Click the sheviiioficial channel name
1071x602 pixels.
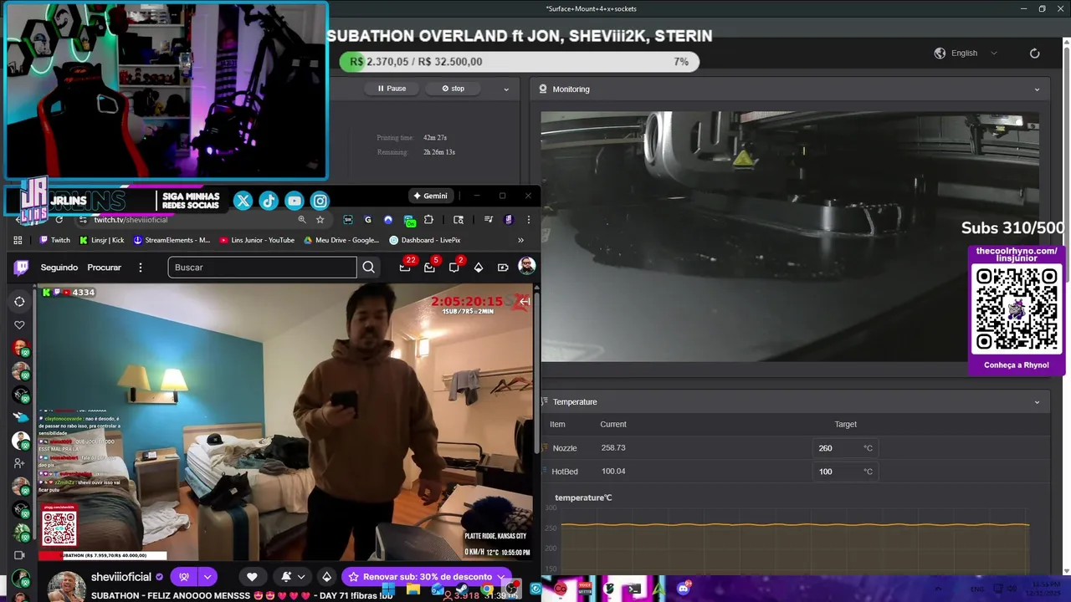pyautogui.click(x=120, y=577)
